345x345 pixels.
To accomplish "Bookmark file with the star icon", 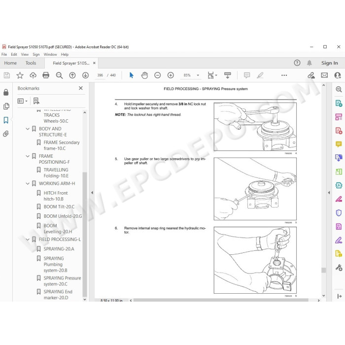I will (x=20, y=75).
